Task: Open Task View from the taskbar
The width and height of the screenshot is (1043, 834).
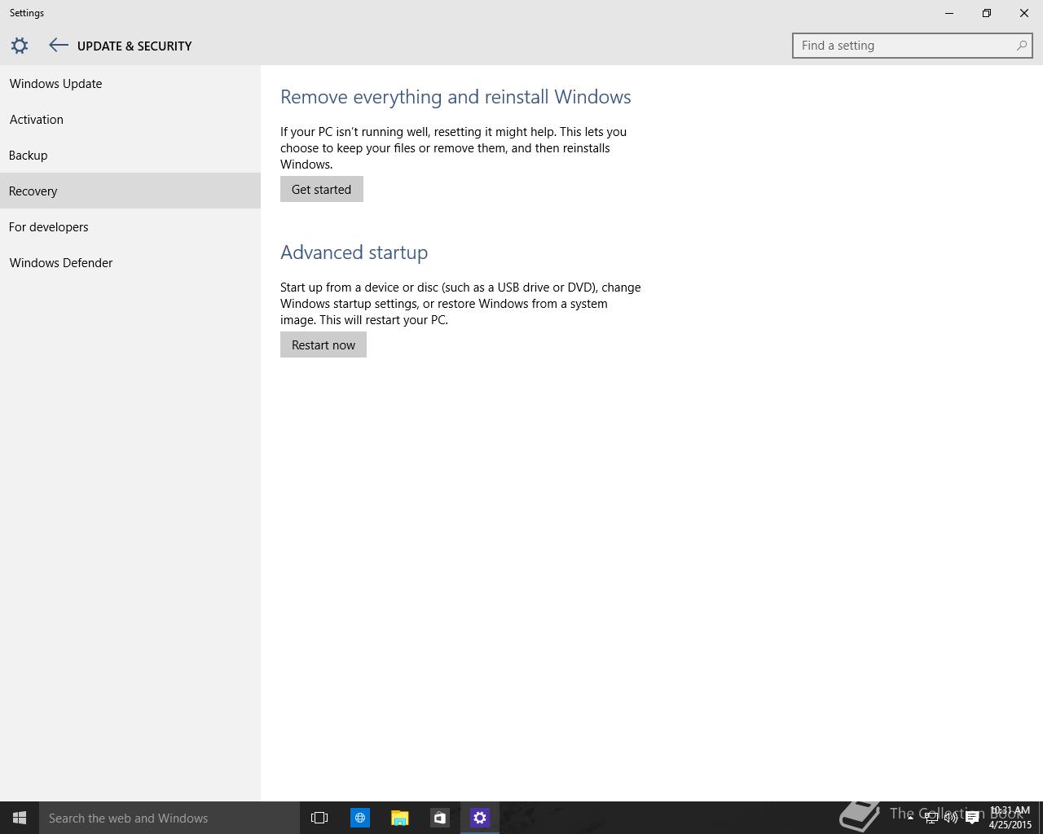Action: (319, 818)
